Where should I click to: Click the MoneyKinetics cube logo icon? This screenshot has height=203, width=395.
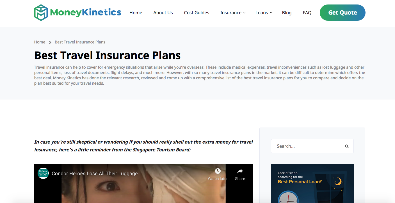(41, 13)
